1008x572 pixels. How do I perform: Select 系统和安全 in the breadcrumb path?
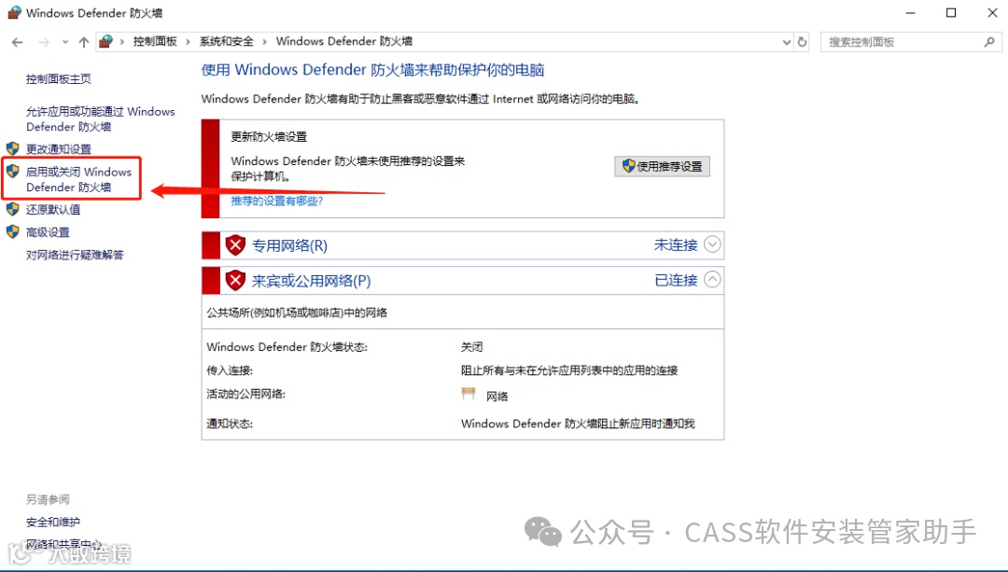click(x=226, y=41)
